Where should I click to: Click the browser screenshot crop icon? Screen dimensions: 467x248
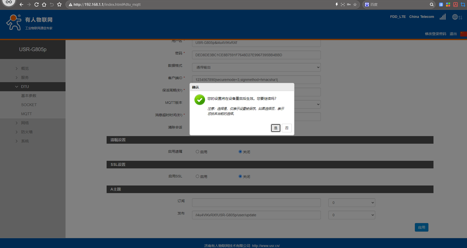[x=463, y=5]
